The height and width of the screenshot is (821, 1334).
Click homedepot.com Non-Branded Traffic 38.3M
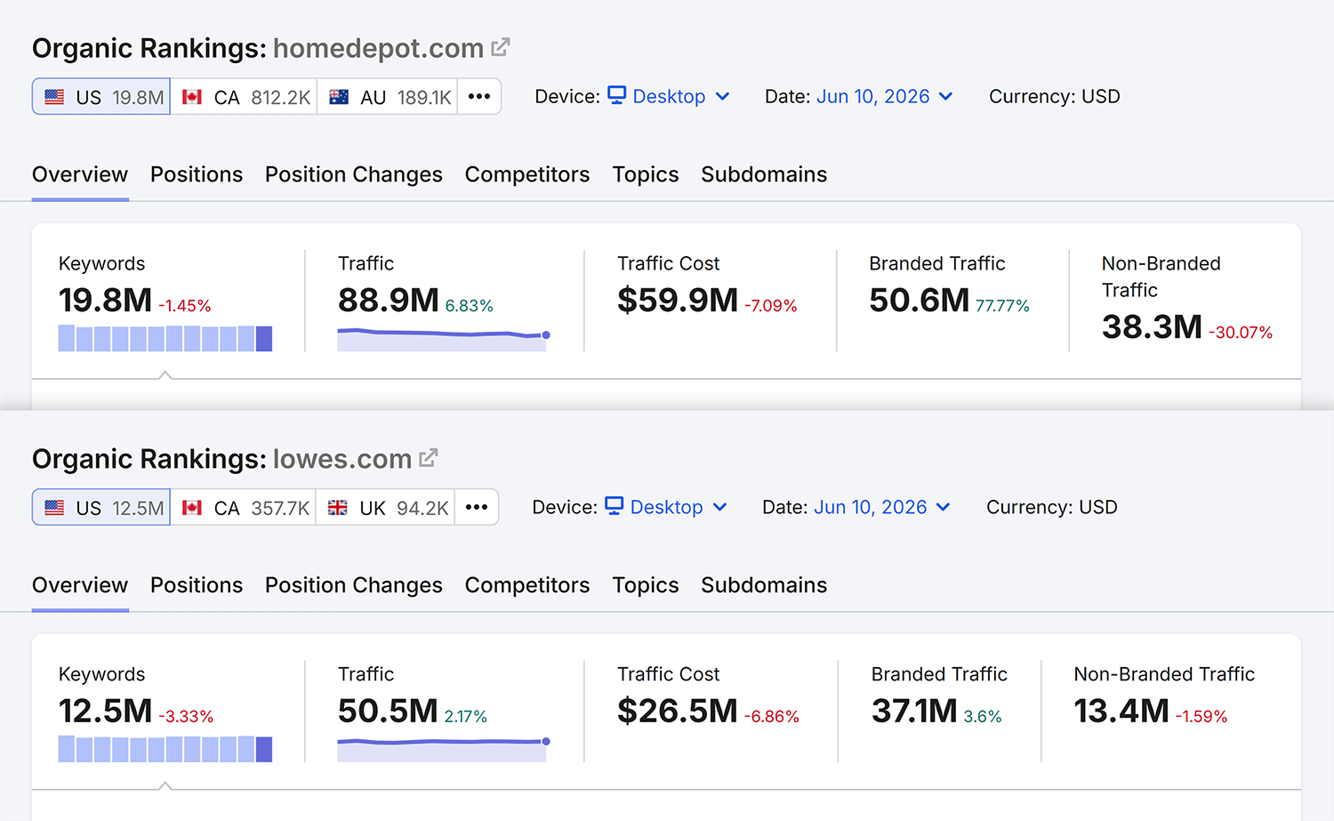(x=1152, y=327)
